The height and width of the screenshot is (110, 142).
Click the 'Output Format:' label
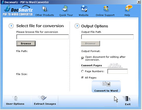coord(91,51)
